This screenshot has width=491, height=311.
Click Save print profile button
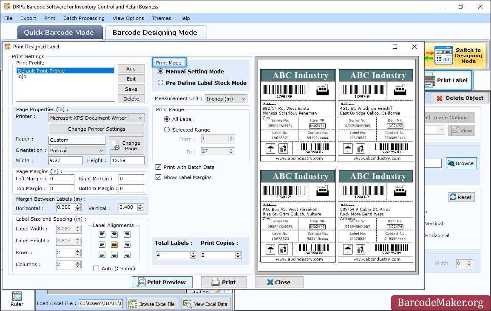click(x=131, y=89)
